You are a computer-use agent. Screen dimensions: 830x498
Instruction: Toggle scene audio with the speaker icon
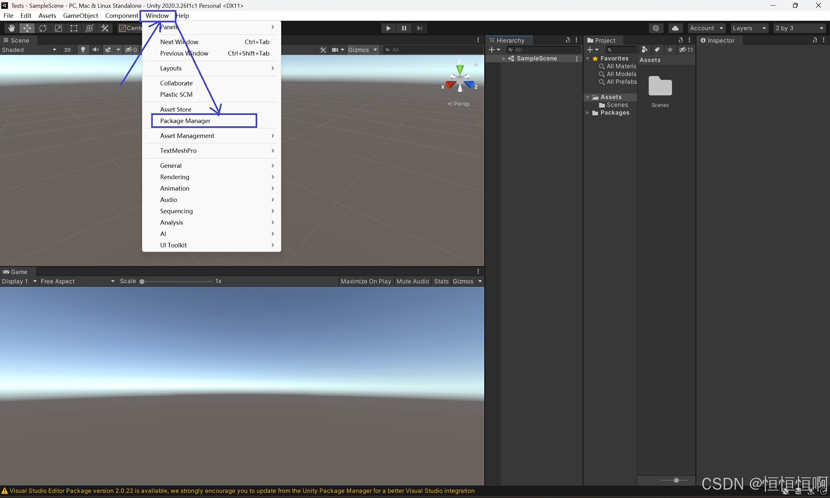(x=96, y=50)
